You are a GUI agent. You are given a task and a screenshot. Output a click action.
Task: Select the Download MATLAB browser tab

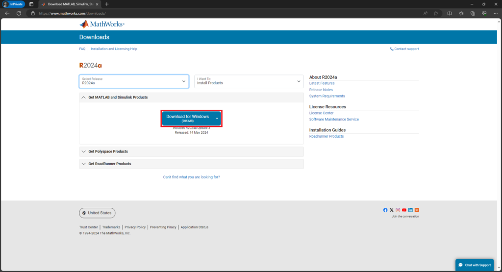[69, 4]
